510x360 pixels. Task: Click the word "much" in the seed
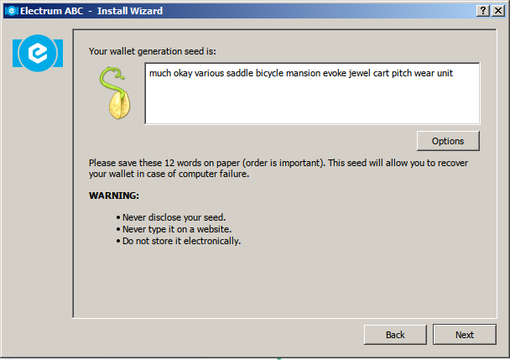click(x=160, y=73)
